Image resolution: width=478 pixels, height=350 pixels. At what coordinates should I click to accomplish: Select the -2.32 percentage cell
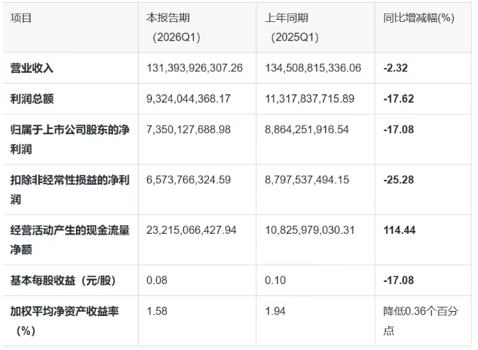point(394,68)
